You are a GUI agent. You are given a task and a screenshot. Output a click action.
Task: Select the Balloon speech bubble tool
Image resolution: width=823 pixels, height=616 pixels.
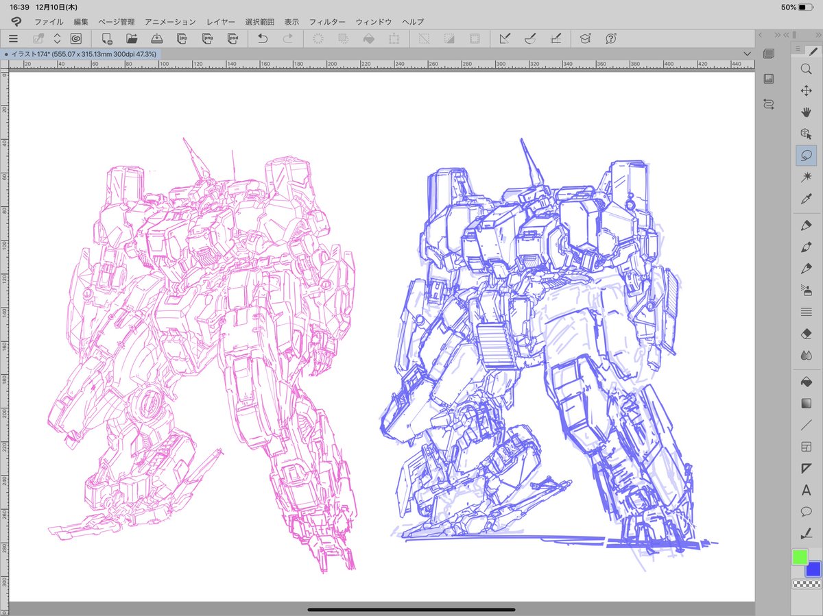(x=806, y=512)
